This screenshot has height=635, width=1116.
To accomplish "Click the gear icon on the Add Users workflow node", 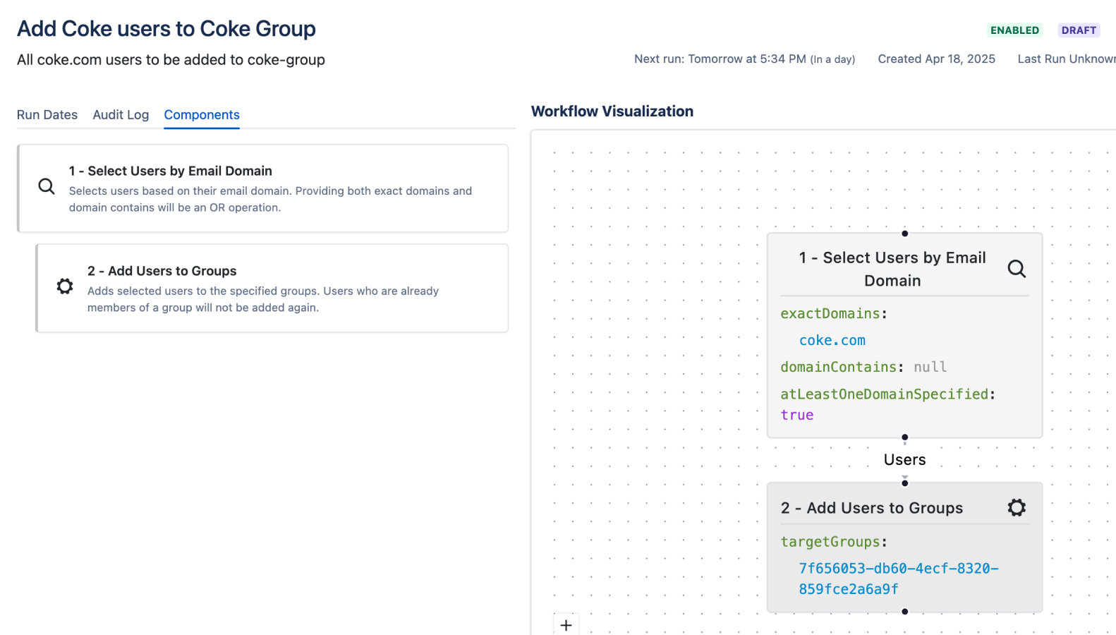I will 1017,507.
